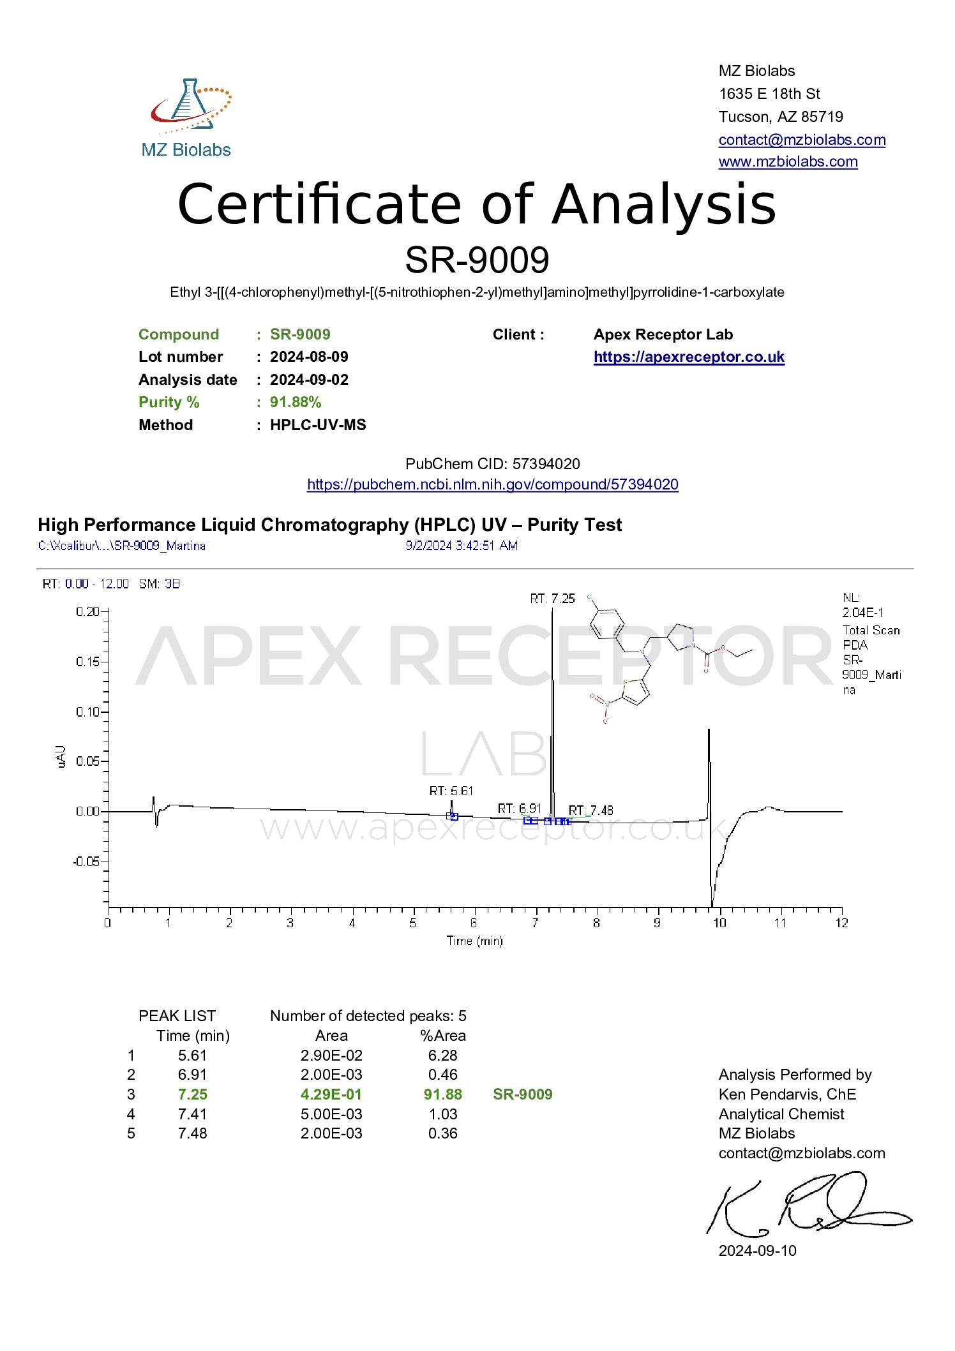
Task: Follow the https://apexreceptor.co.uk client link
Action: click(x=689, y=357)
